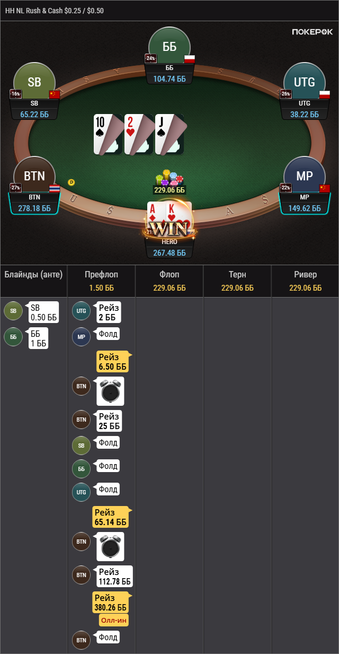
Task: Select the MP player avatar at the table
Action: (x=305, y=177)
